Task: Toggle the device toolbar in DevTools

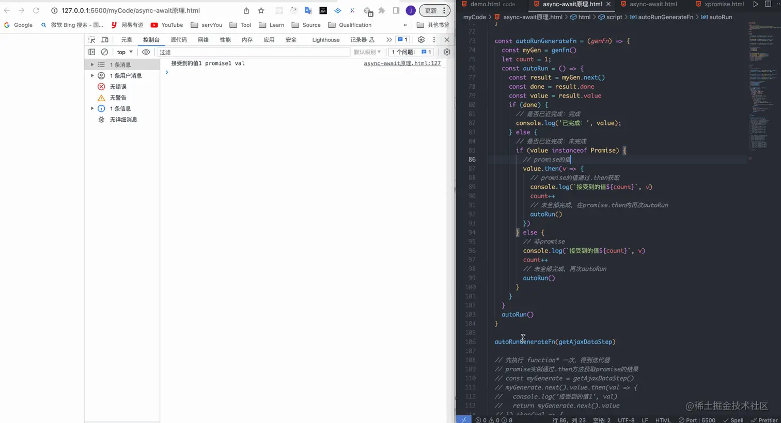Action: tap(105, 40)
